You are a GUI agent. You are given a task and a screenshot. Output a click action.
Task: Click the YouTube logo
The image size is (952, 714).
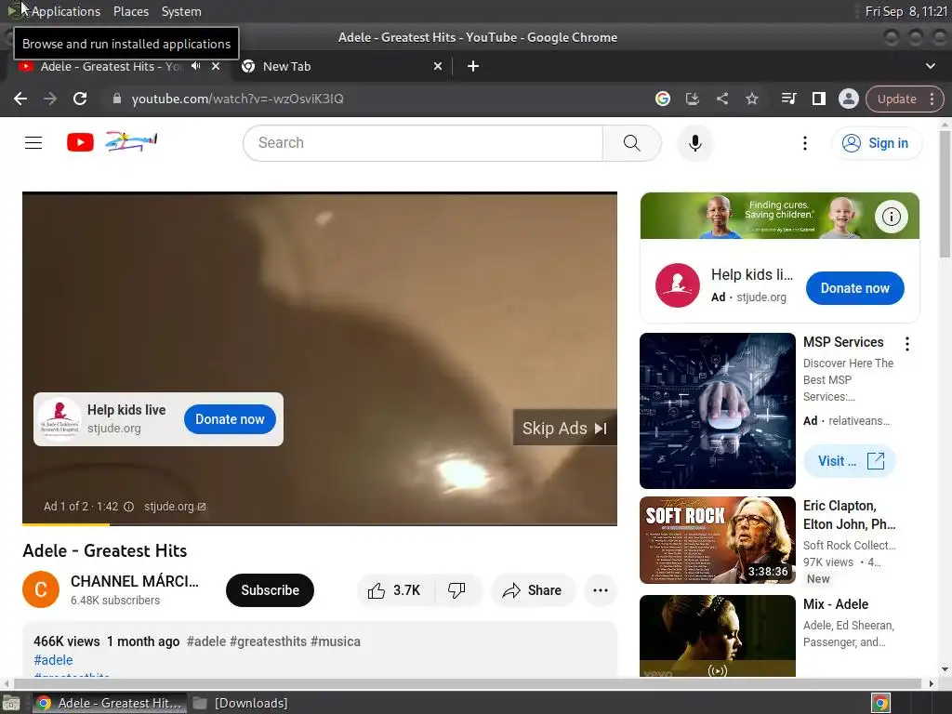click(80, 142)
